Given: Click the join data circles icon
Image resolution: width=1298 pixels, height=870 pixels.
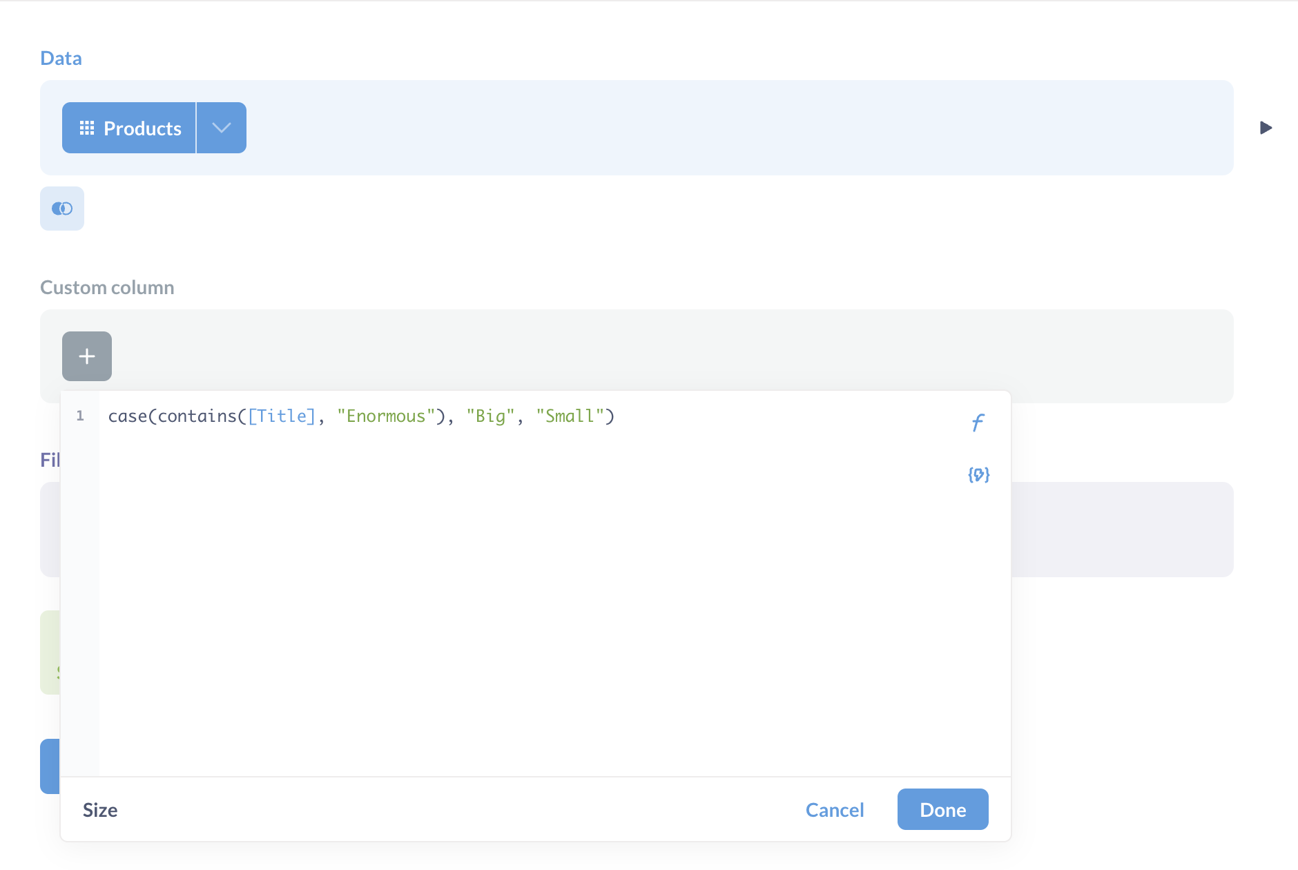Looking at the screenshot, I should [x=62, y=209].
